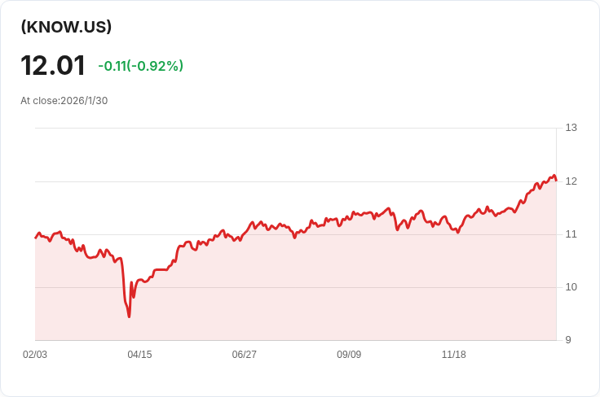The height and width of the screenshot is (397, 600).
Task: Click the 13 price axis label
Action: click(x=571, y=128)
